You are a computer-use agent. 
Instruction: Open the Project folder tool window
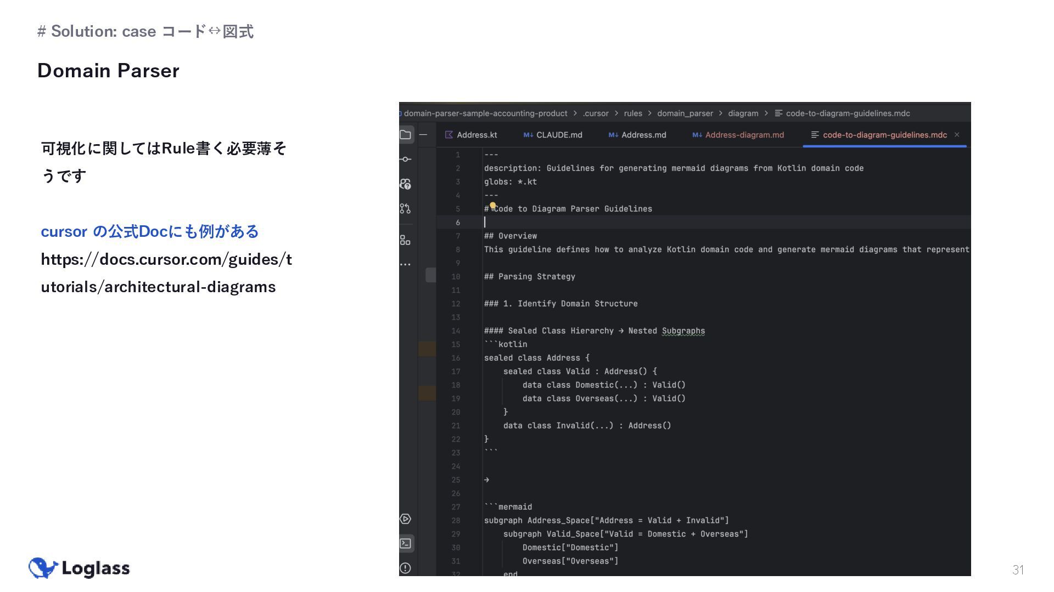[406, 135]
